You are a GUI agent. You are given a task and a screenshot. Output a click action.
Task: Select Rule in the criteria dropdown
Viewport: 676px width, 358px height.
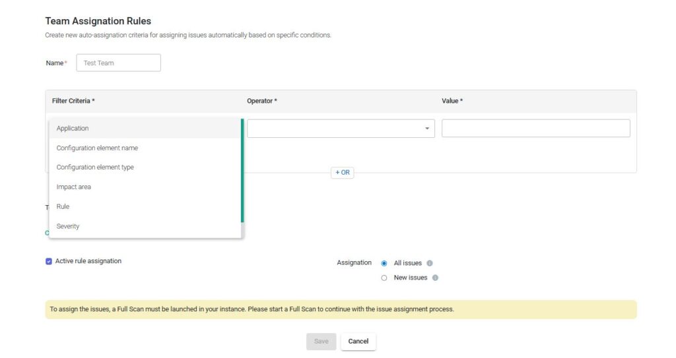(63, 206)
